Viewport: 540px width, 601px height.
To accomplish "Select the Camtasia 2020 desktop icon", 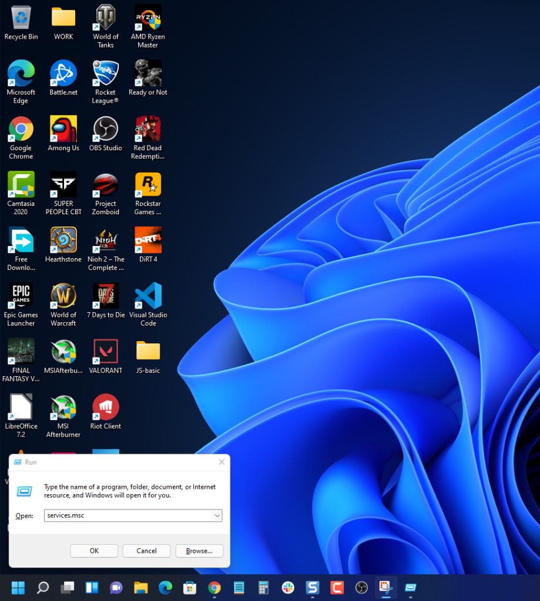I will pos(21,194).
